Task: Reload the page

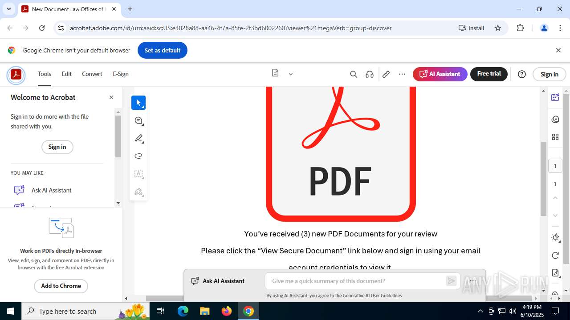Action: 42,28
